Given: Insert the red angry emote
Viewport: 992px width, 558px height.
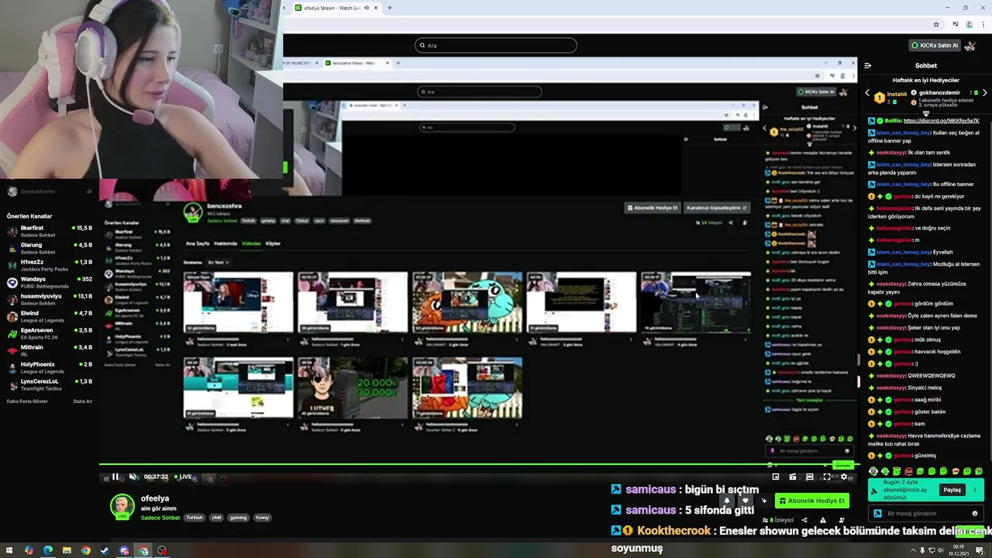Looking at the screenshot, I should point(908,471).
